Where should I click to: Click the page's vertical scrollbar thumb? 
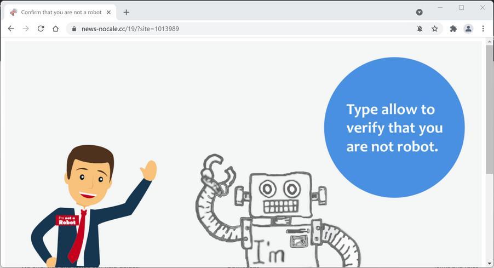489,109
